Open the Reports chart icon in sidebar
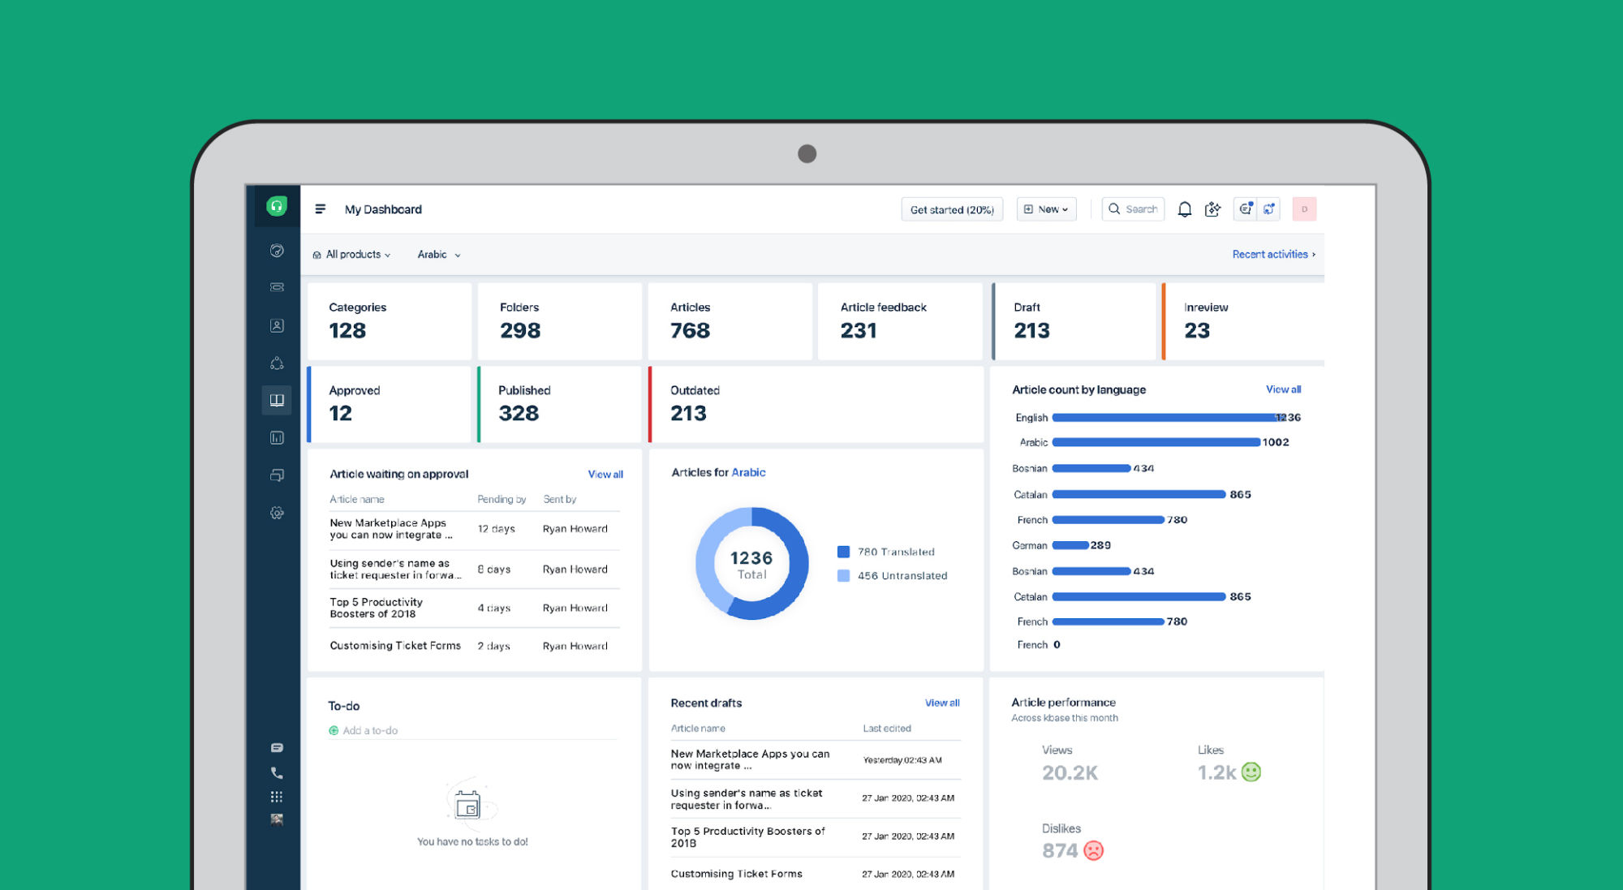 pos(277,438)
